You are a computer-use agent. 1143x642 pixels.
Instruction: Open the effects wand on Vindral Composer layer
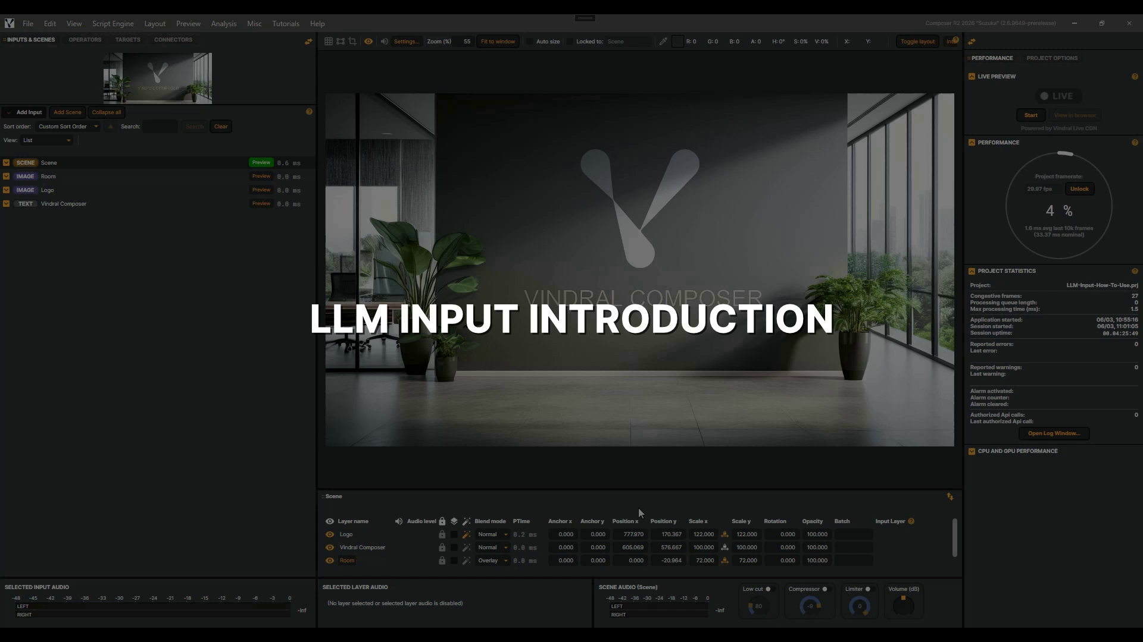(x=466, y=547)
